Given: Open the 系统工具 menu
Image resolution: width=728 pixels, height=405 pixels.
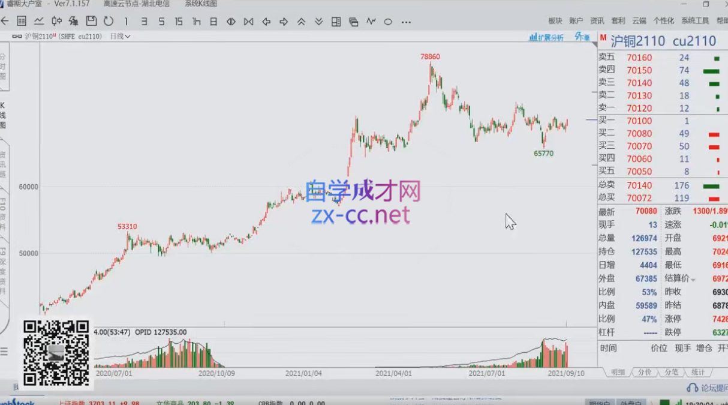Looking at the screenshot, I should pyautogui.click(x=695, y=20).
